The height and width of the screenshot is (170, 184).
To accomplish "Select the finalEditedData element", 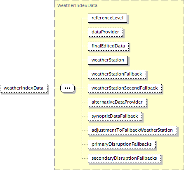I will (109, 46).
